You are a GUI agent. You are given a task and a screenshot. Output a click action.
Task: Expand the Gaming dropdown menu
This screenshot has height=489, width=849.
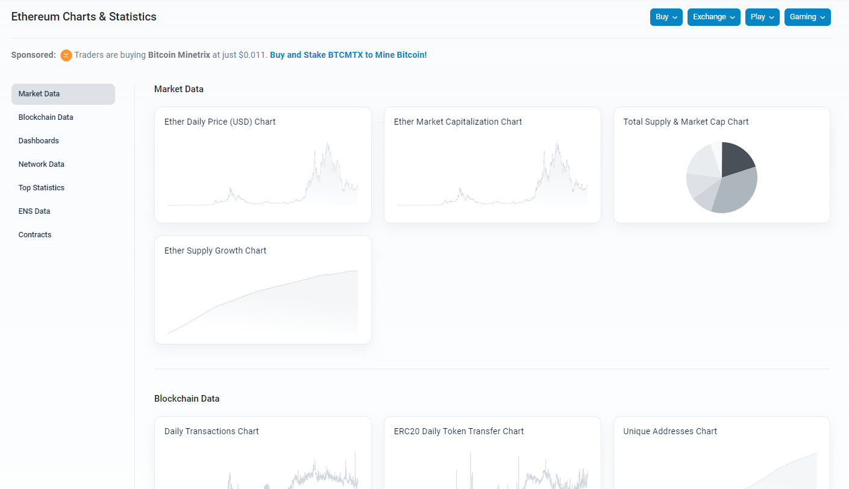click(807, 17)
